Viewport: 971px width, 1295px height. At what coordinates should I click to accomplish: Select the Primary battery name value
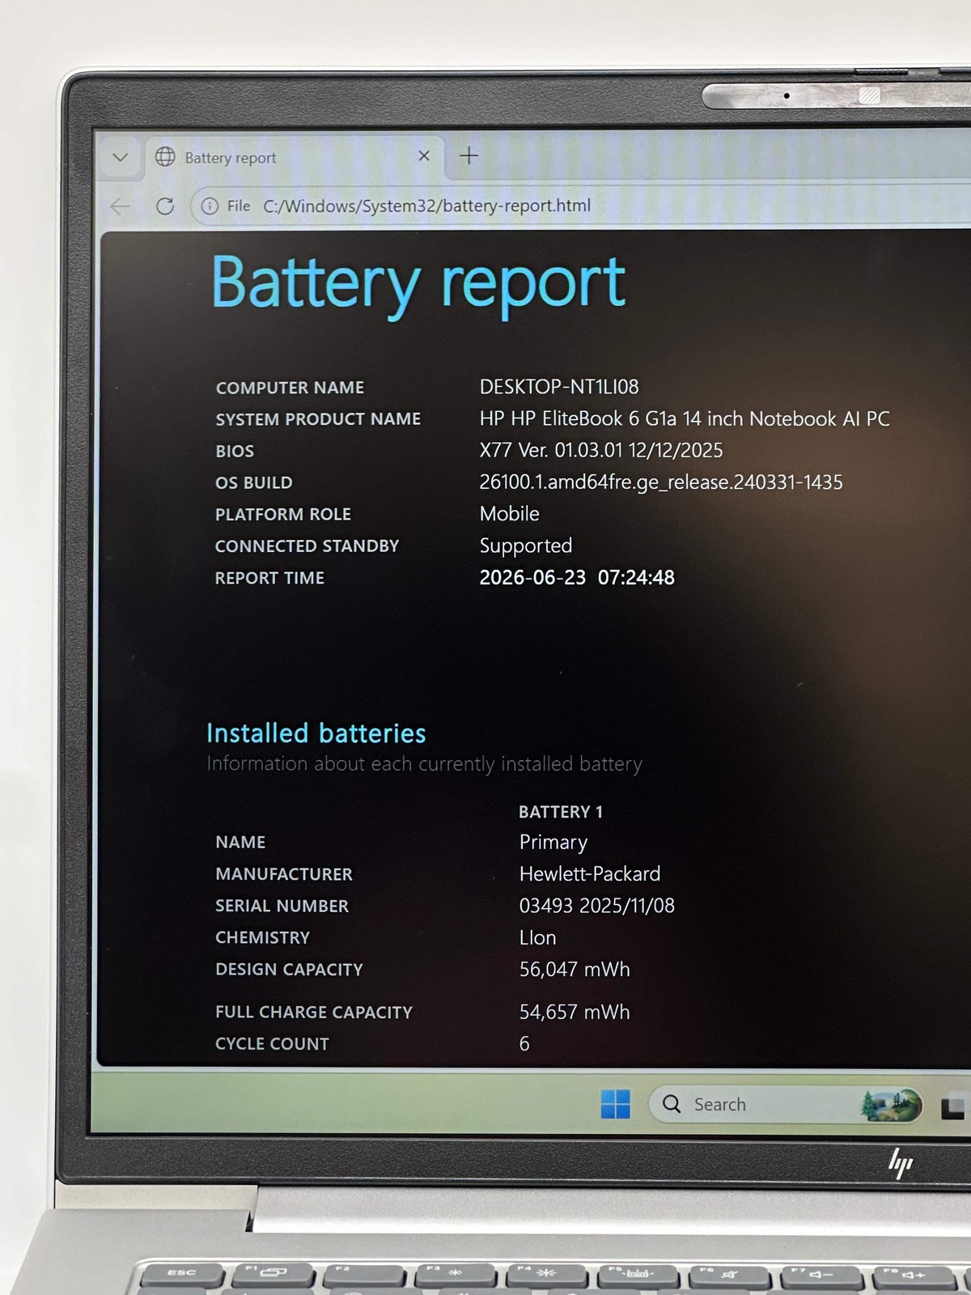pyautogui.click(x=553, y=843)
